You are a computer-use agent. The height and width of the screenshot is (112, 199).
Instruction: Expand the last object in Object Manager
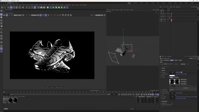(160, 21)
